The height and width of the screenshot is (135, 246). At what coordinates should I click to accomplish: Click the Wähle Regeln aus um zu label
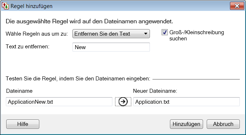[37, 34]
